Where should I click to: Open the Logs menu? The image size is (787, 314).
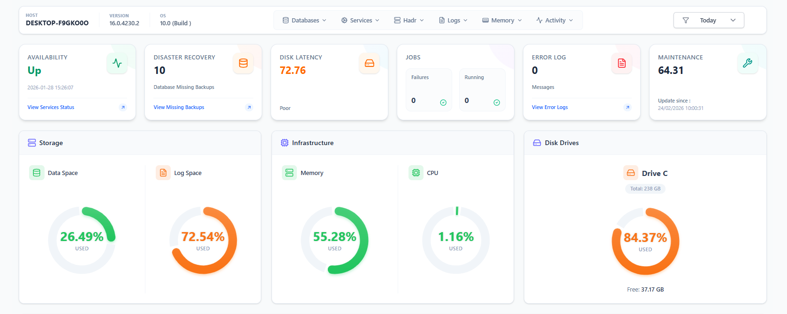453,20
